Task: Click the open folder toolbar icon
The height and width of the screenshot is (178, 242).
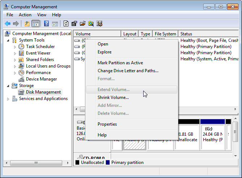Action: tap(82, 23)
